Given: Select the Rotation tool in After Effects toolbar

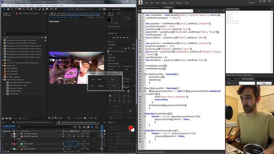Looking at the screenshot, I should 16,9.
